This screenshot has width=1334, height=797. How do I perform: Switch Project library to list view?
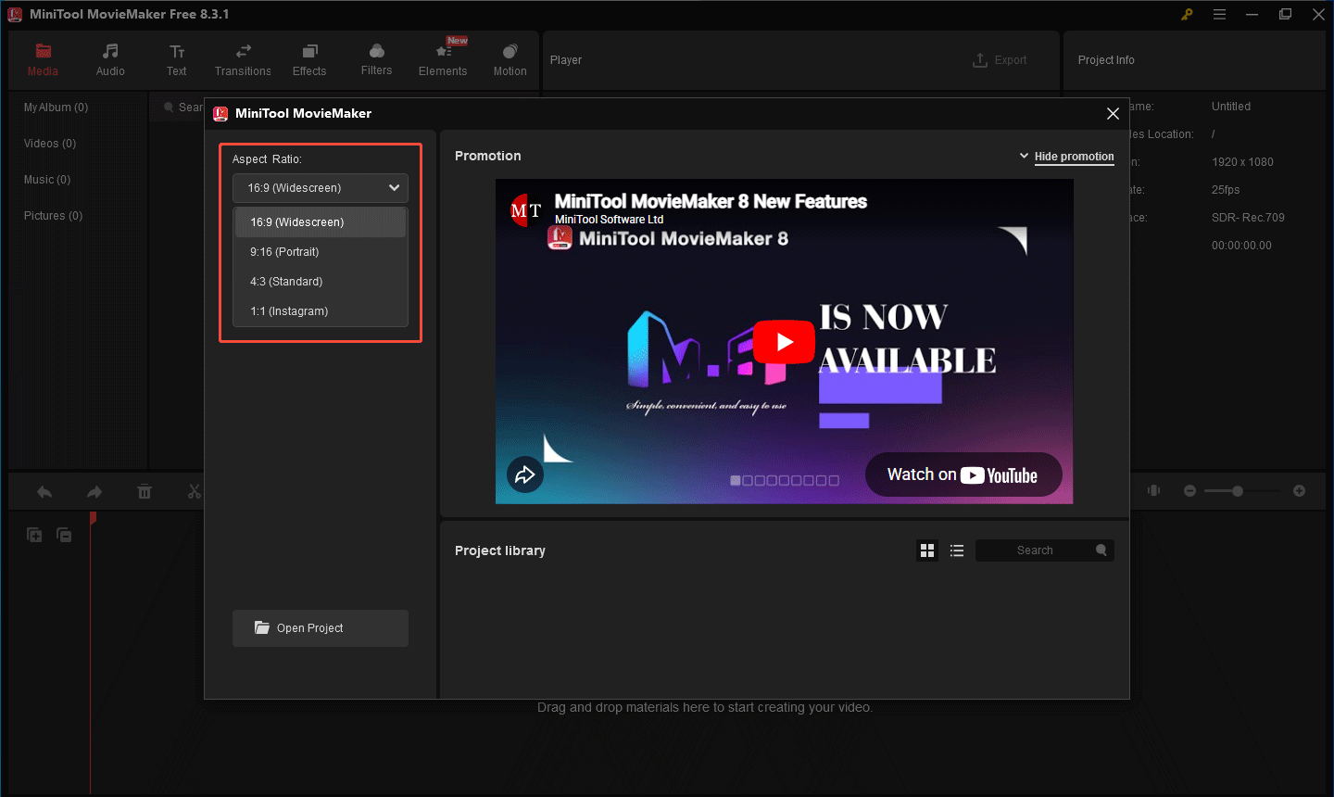click(956, 550)
